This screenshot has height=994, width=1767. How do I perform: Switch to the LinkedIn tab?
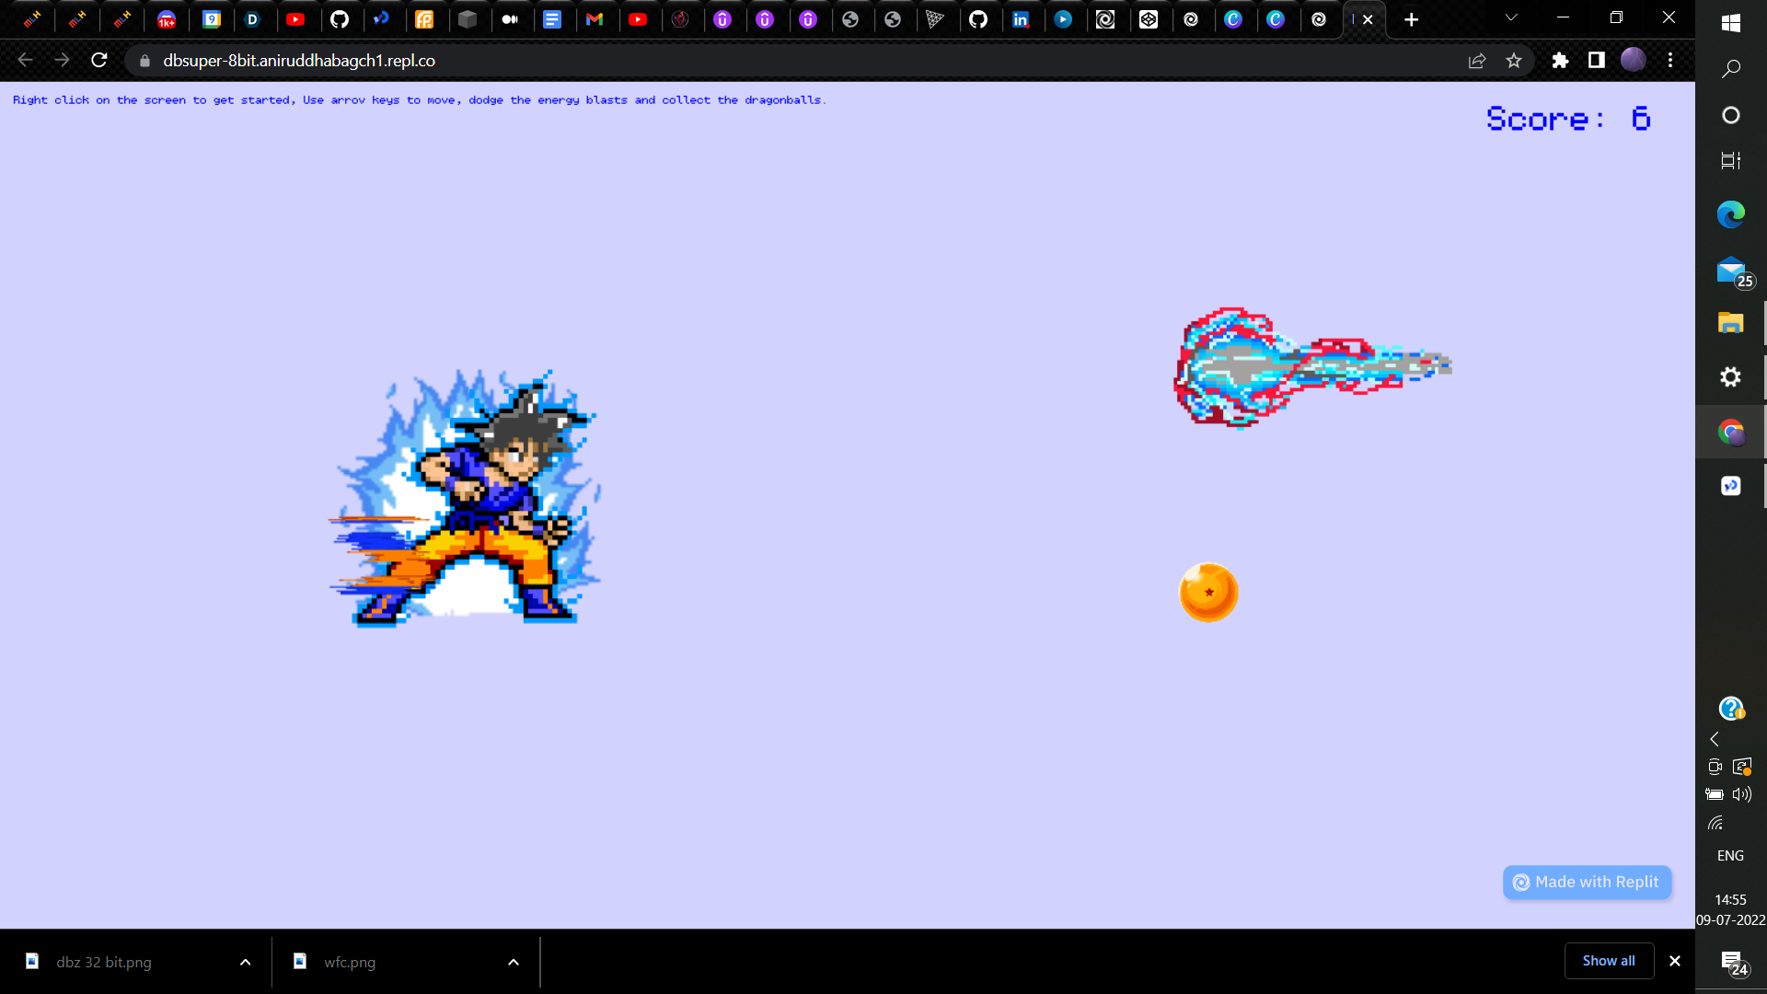(x=1021, y=19)
